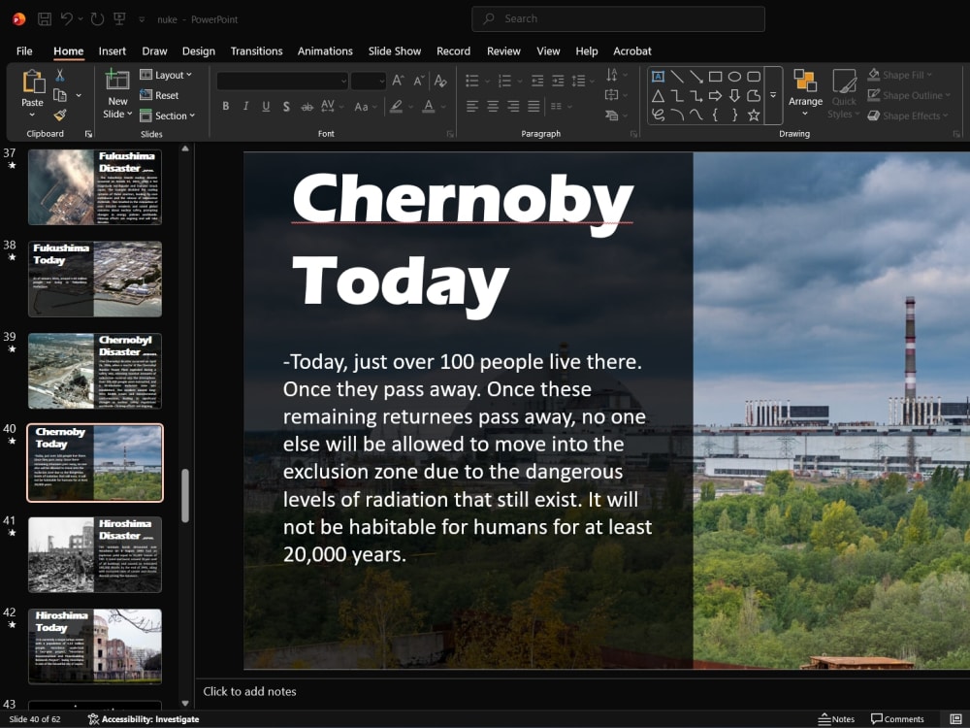Viewport: 970px width, 728px height.
Task: Open Shape Outline dropdown
Action: click(909, 95)
